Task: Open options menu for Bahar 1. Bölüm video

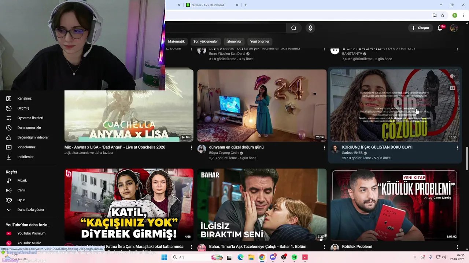Action: (x=324, y=247)
